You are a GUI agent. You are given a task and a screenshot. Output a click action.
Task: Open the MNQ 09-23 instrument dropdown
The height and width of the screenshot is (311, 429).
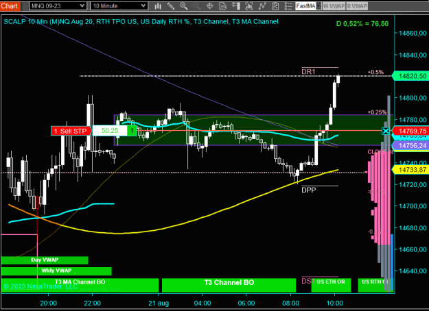[58, 5]
